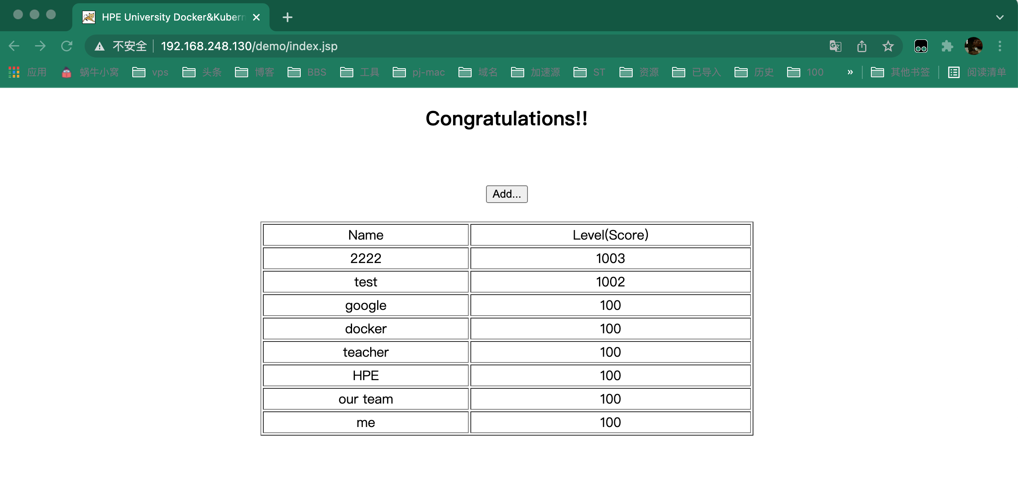Click the forward navigation arrow
This screenshot has width=1018, height=480.
pos(40,46)
